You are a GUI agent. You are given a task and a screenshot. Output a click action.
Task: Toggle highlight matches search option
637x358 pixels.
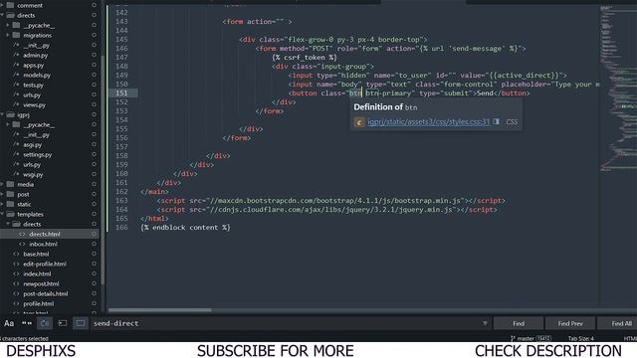coord(81,323)
